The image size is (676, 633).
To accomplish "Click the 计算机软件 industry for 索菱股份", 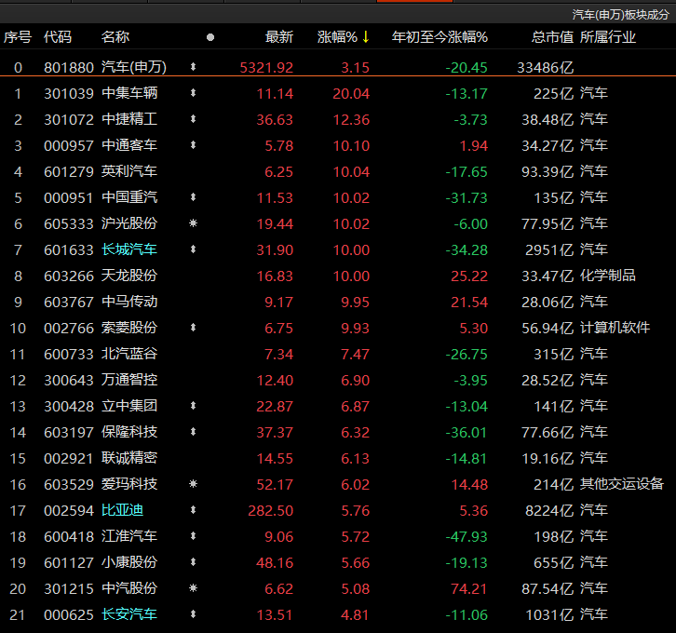I will (x=615, y=328).
